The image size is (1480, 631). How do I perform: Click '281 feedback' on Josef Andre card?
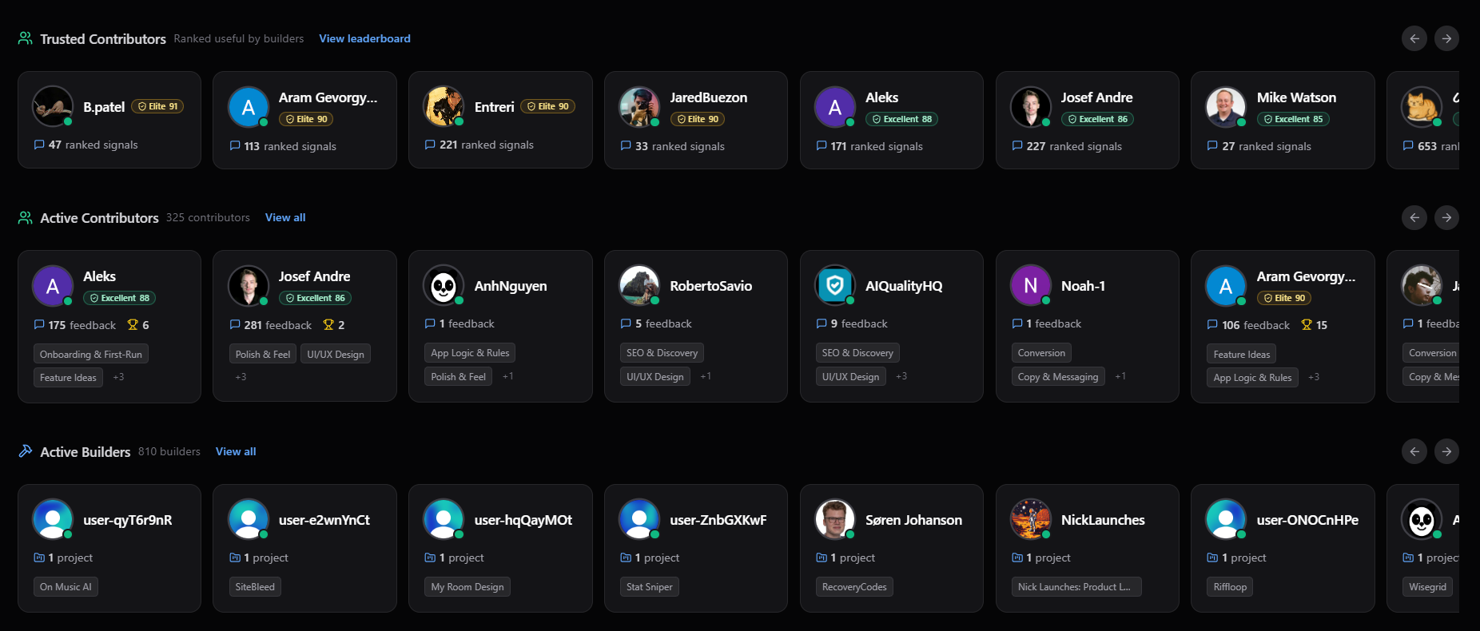[x=270, y=325]
